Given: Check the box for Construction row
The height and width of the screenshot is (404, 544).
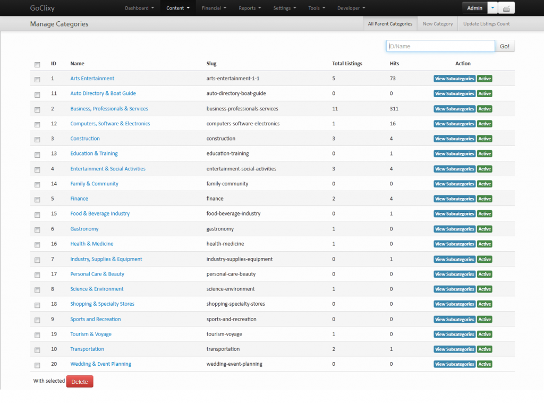Looking at the screenshot, I should [x=37, y=140].
